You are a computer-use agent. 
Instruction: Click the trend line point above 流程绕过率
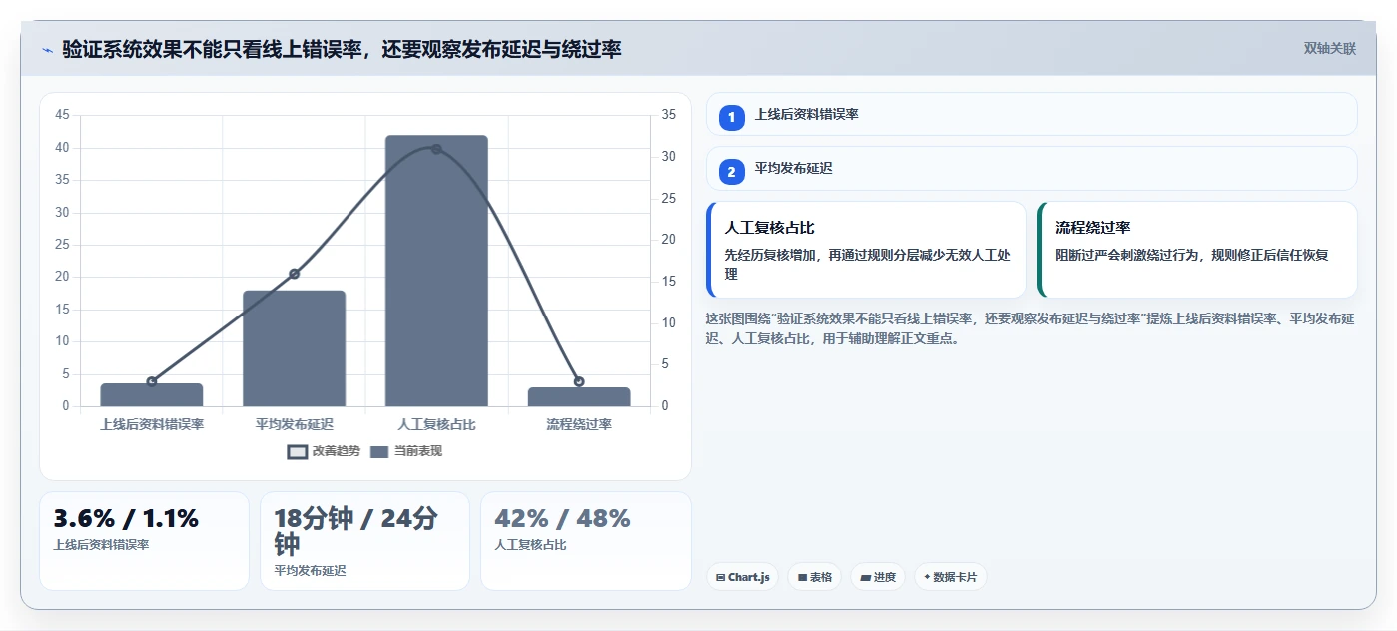click(579, 381)
